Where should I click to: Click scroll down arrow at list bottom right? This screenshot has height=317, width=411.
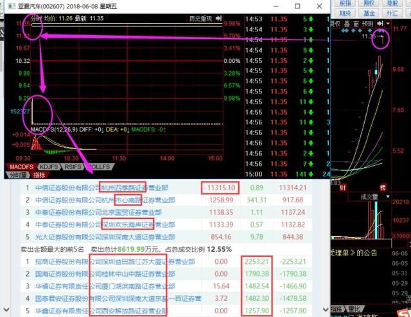point(326,309)
